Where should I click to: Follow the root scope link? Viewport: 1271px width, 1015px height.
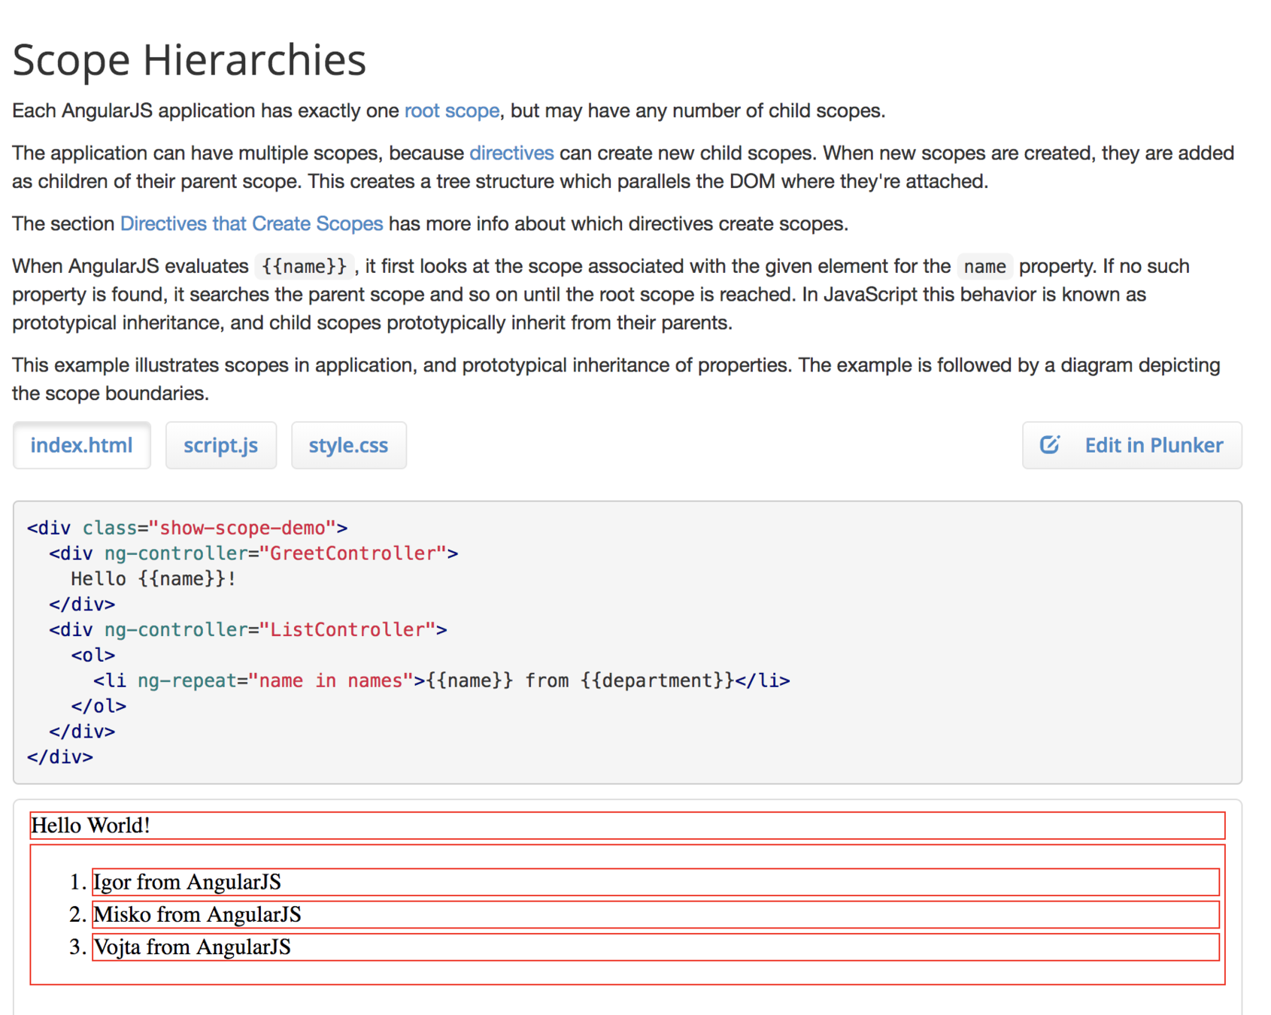point(452,111)
